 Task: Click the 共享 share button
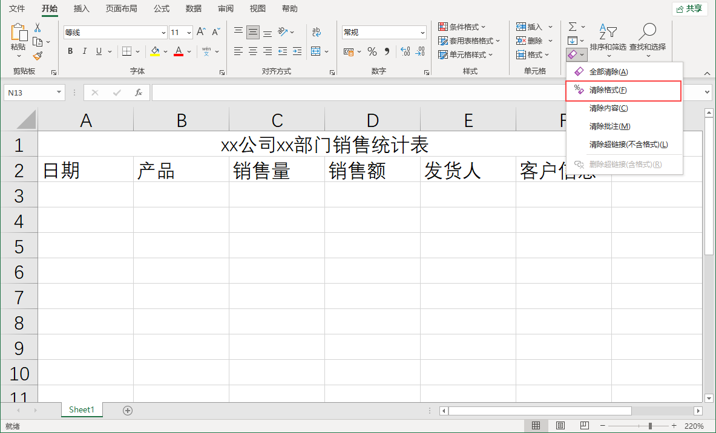689,8
